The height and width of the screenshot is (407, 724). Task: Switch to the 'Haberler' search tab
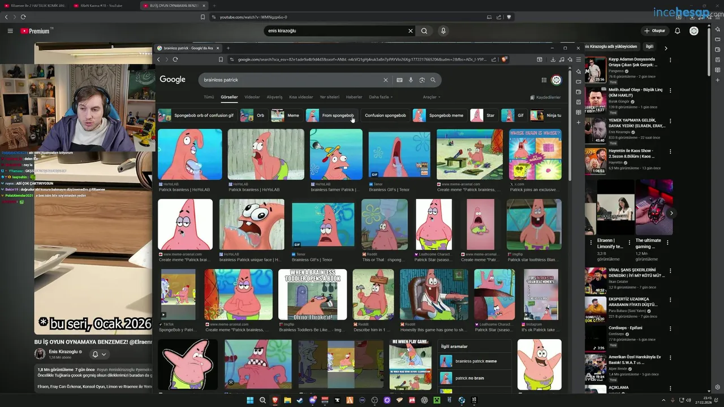point(354,97)
